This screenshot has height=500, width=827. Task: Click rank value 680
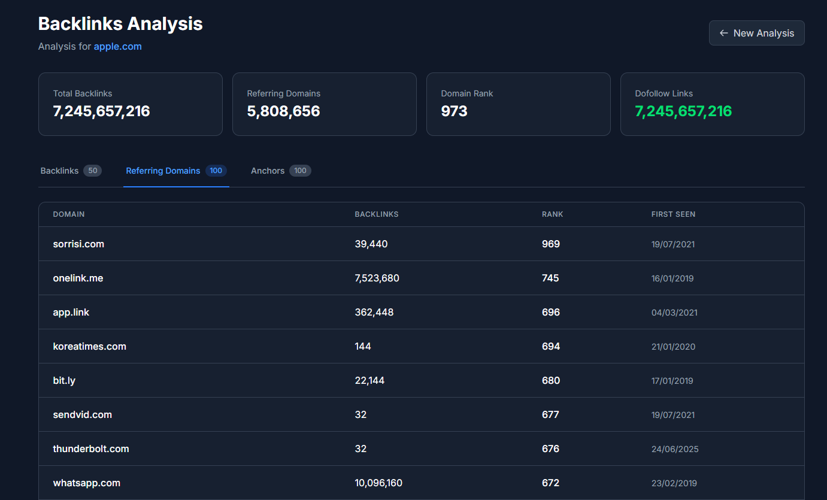[551, 380]
